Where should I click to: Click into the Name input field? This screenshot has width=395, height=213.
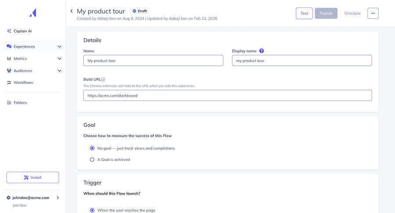coord(153,60)
